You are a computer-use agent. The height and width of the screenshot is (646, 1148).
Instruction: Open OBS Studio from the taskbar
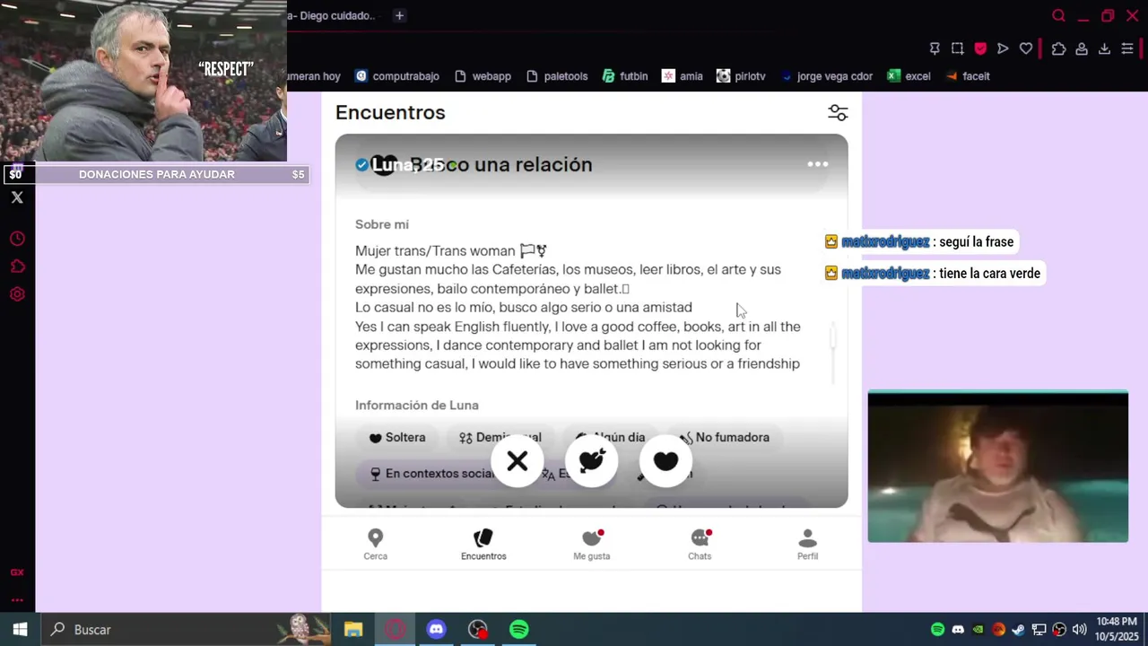pyautogui.click(x=478, y=630)
